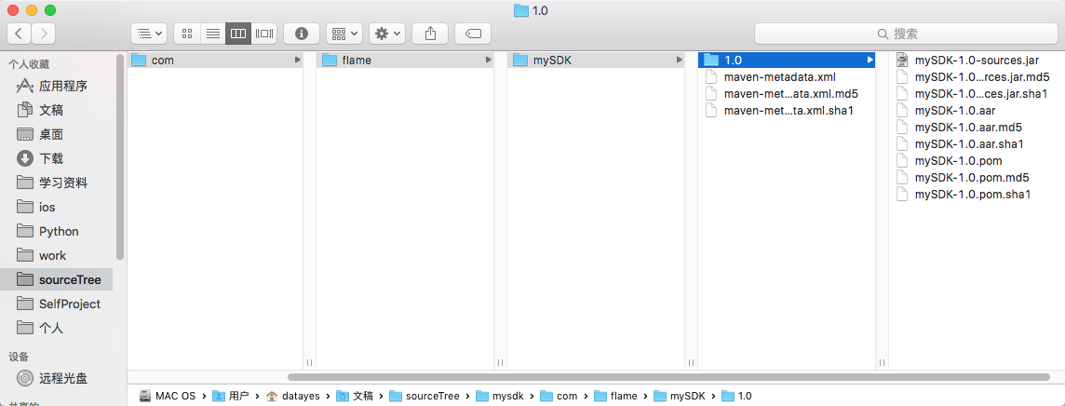
Task: Switch to column view
Action: click(x=238, y=33)
